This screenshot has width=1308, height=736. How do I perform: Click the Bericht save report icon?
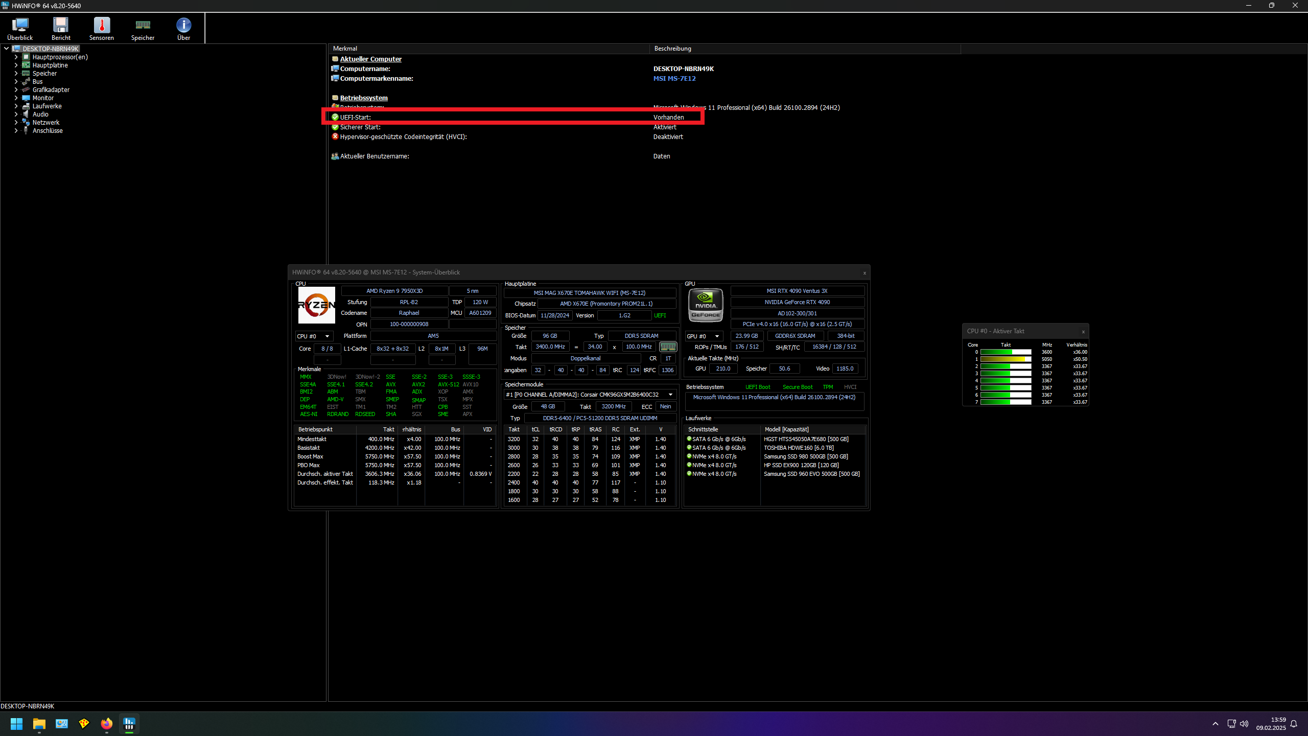(61, 29)
